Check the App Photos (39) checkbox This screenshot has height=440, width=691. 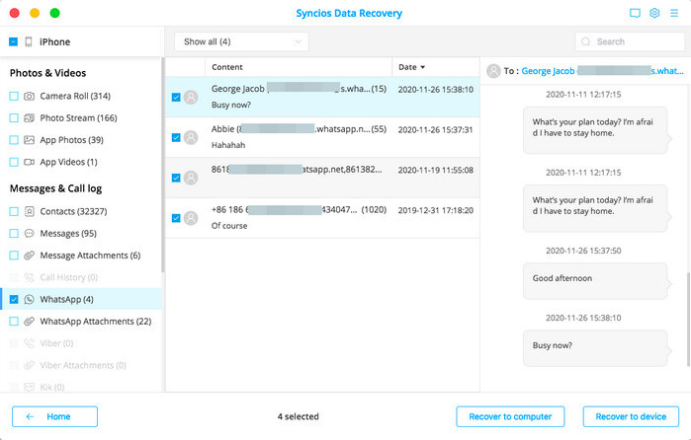point(14,140)
